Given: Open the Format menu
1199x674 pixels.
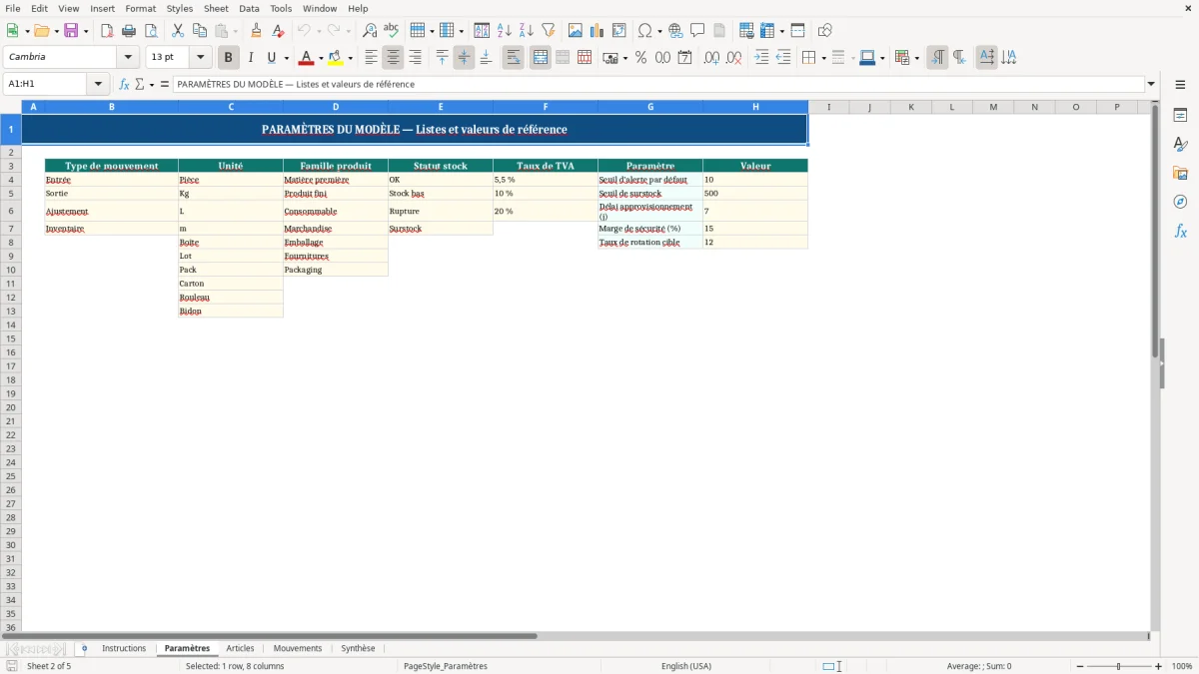Looking at the screenshot, I should [x=141, y=8].
